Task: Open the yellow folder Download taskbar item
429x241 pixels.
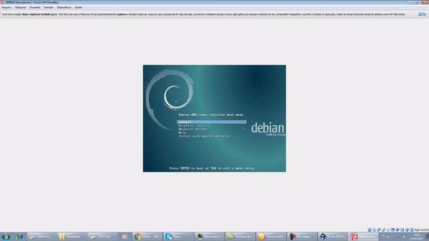Action: click(x=72, y=236)
